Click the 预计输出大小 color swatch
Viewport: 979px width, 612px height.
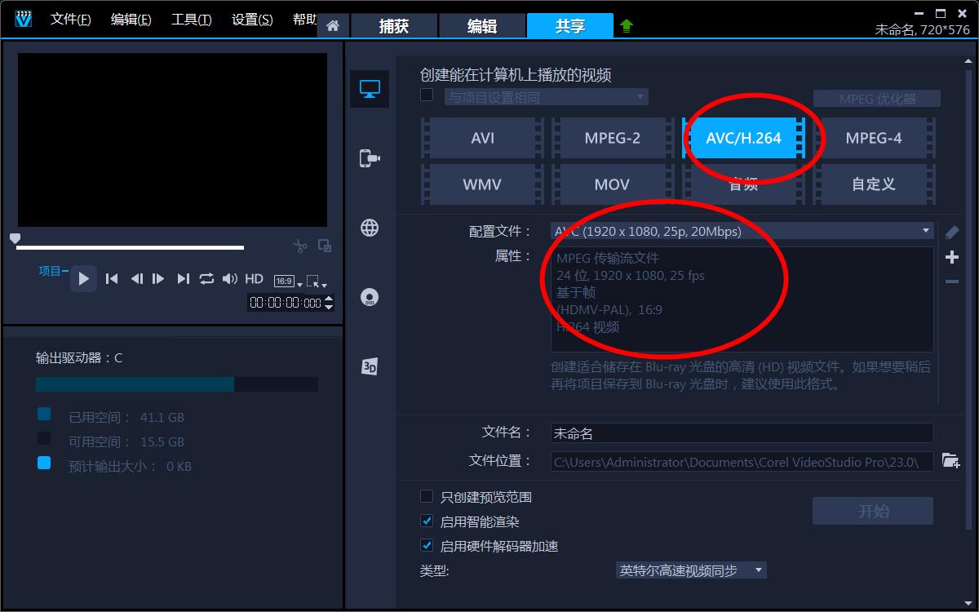click(x=44, y=463)
